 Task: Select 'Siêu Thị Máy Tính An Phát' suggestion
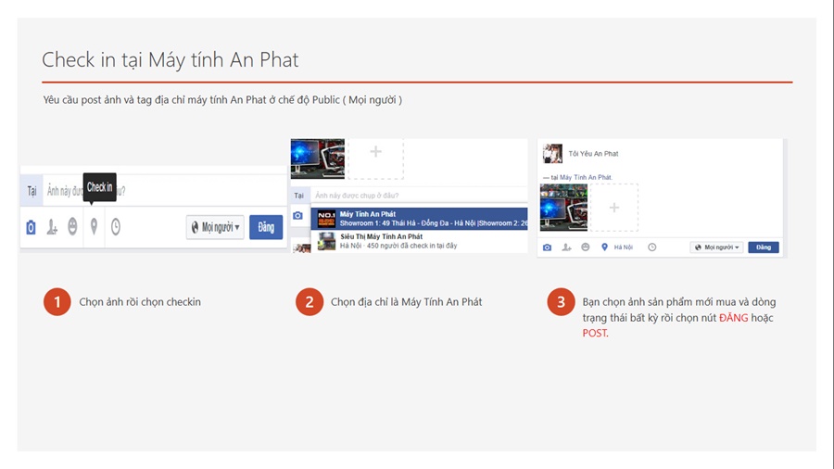[420, 241]
